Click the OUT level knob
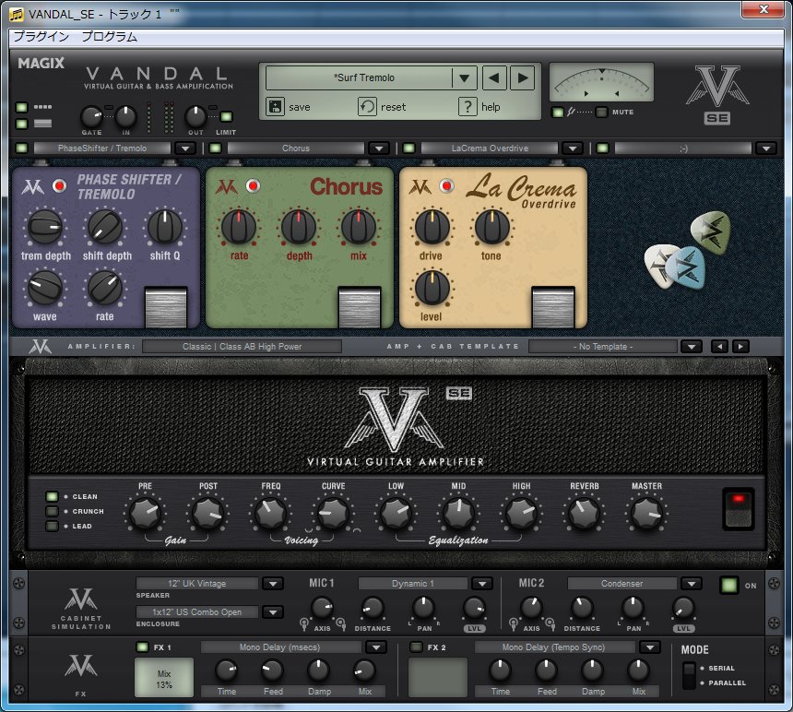Viewport: 793px width, 712px height. click(195, 117)
